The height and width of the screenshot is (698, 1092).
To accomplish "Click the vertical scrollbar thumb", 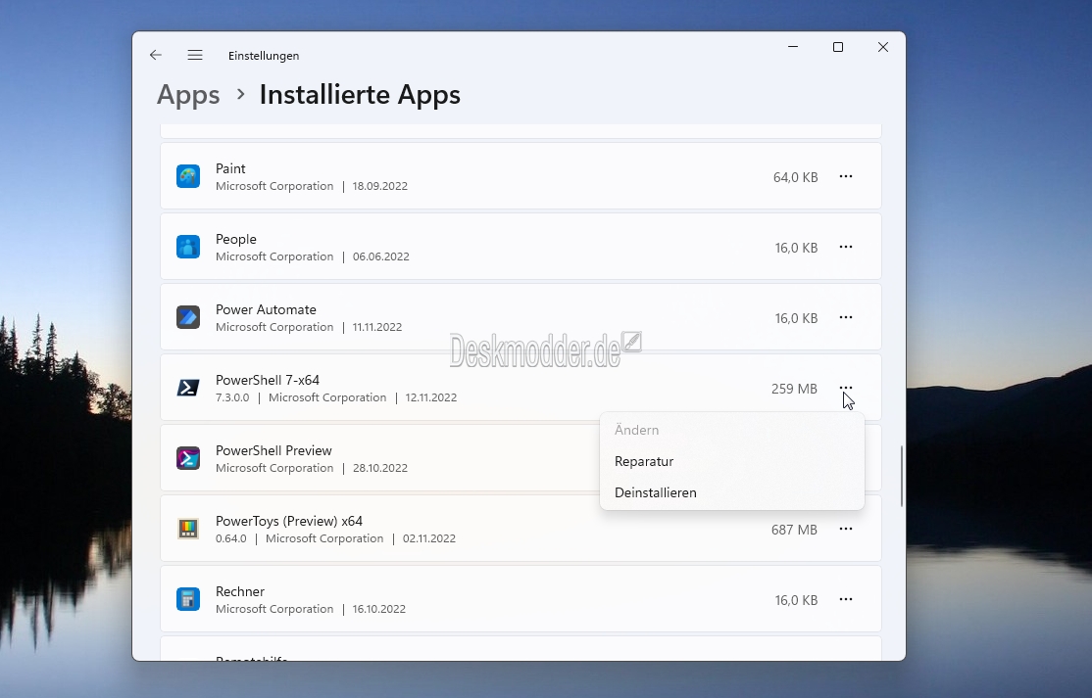I will point(902,476).
